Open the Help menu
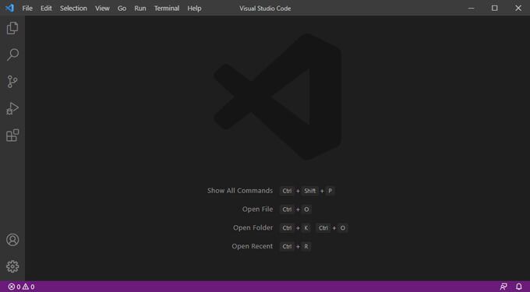Image resolution: width=530 pixels, height=292 pixels. 194,9
